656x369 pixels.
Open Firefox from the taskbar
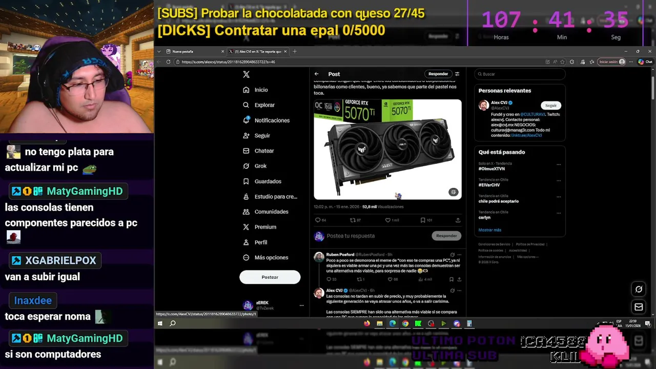(x=366, y=323)
